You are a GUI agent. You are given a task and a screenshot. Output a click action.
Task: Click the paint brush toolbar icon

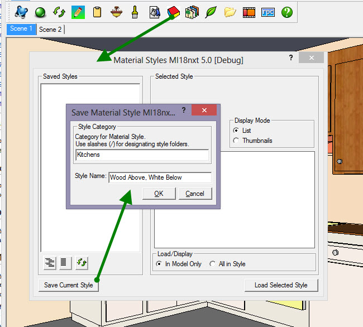[135, 11]
